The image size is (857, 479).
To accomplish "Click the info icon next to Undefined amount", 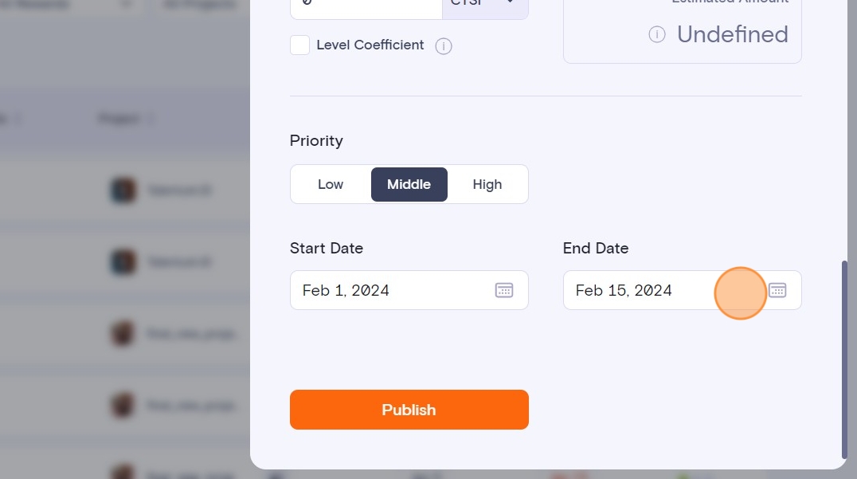I will pyautogui.click(x=657, y=34).
